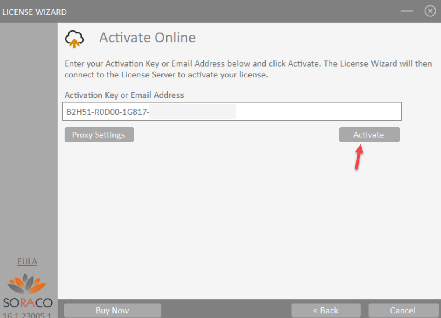
Task: Minimize the License Wizard window
Action: (x=407, y=11)
